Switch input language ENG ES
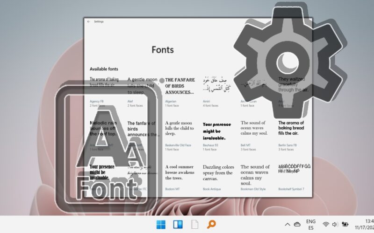Image resolution: width=374 pixels, height=233 pixels. point(311,225)
